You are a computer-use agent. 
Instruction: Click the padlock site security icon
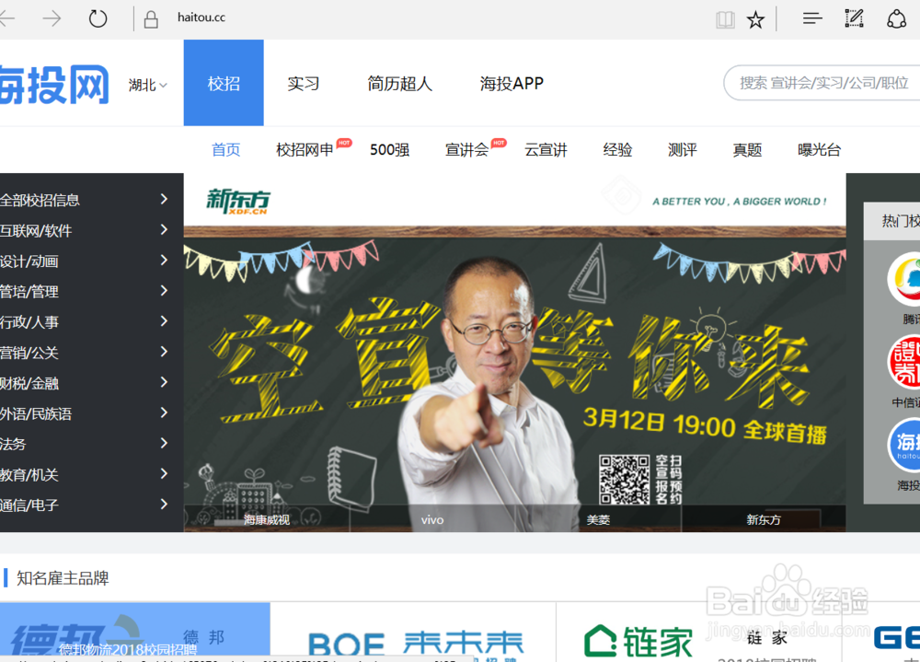pos(151,19)
